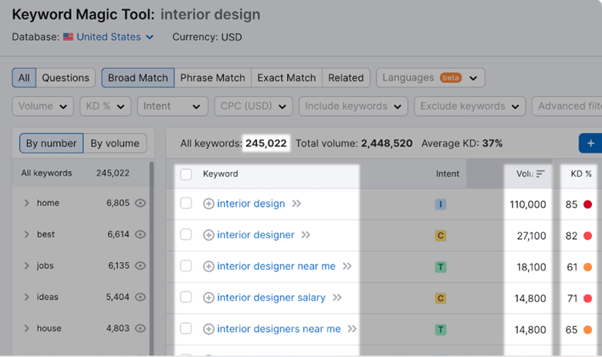Open the Intent filter dropdown
This screenshot has height=357, width=602.
[172, 106]
